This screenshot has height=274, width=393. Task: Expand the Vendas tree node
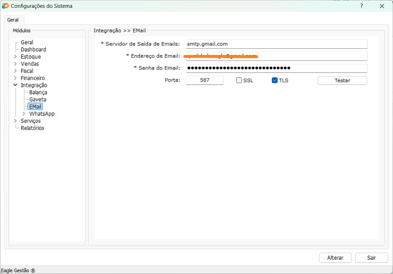15,64
